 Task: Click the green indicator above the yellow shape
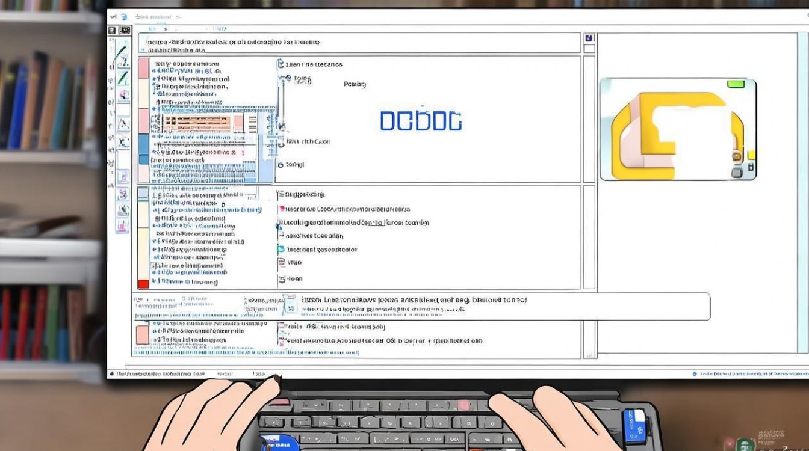coord(736,84)
